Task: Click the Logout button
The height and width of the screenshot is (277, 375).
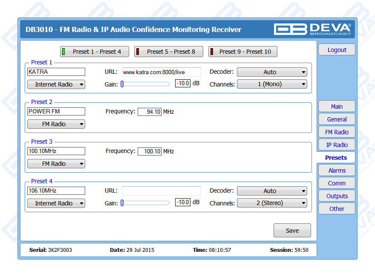Action: (x=337, y=50)
